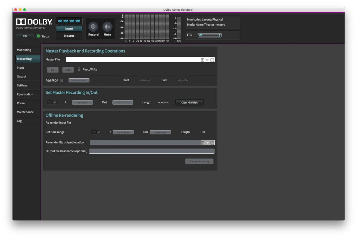Click the 'Offline Re-rendering' heading
Image resolution: width=357 pixels, height=238 pixels.
pos(64,115)
